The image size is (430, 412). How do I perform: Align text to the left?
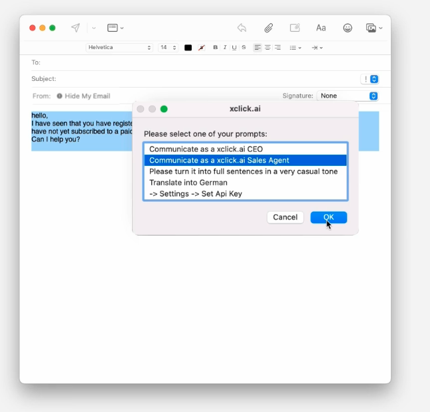[257, 48]
